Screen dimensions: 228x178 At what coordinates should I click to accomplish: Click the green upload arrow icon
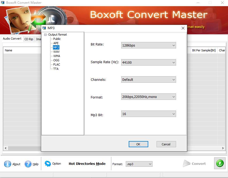coord(220,163)
